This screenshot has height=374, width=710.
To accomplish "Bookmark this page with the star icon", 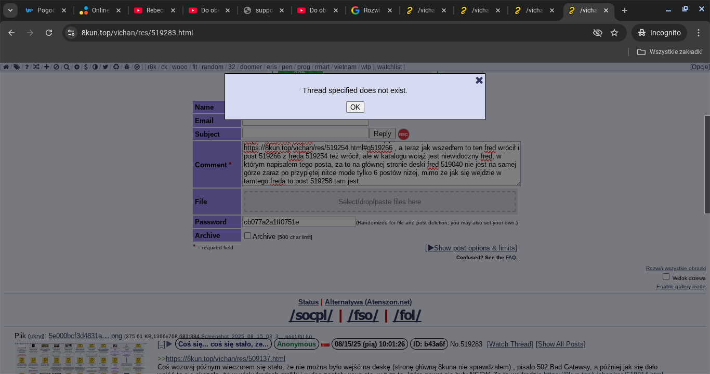I will (x=614, y=33).
